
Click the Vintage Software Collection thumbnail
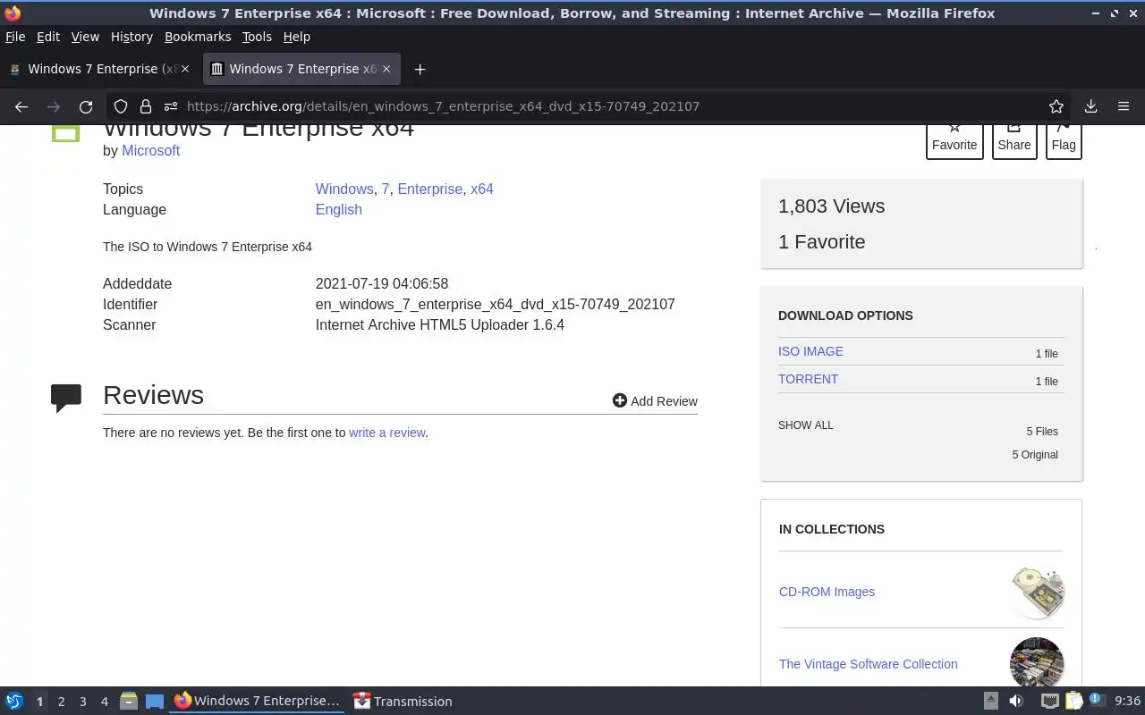pos(1037,662)
